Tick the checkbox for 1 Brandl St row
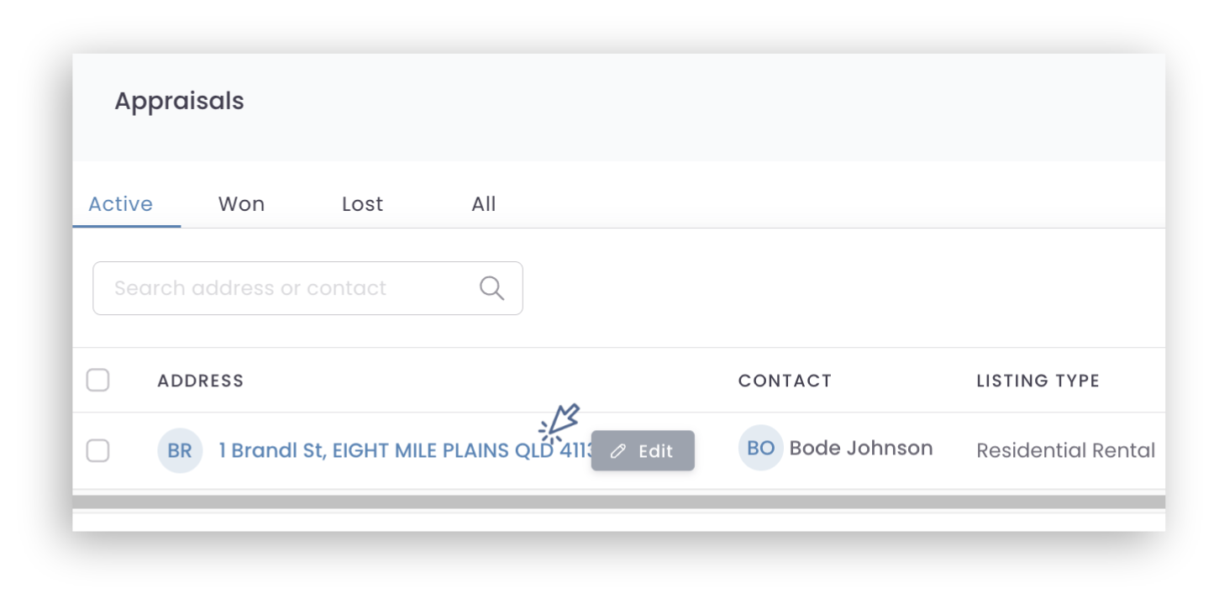This screenshot has width=1219, height=604. click(x=98, y=451)
